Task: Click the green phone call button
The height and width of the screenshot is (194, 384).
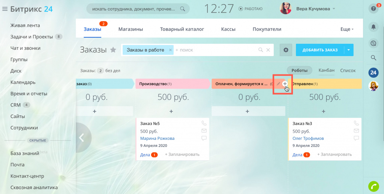Action: [373, 187]
